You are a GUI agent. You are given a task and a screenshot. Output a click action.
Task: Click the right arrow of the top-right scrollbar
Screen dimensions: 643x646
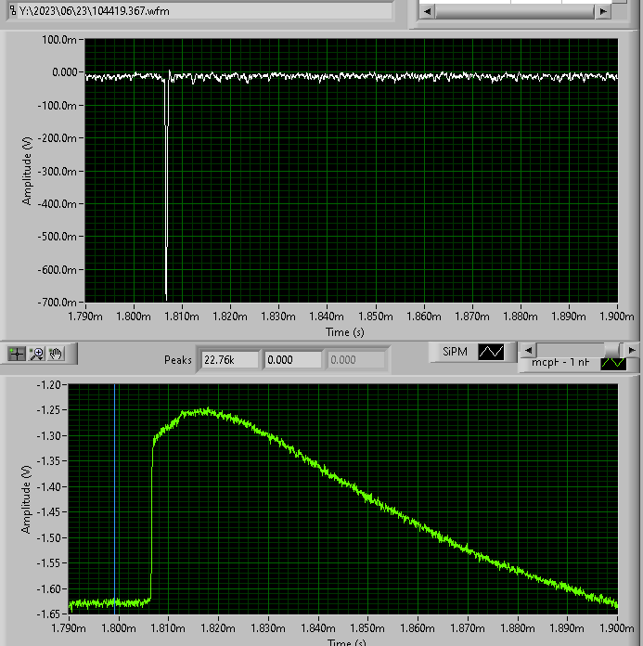603,11
